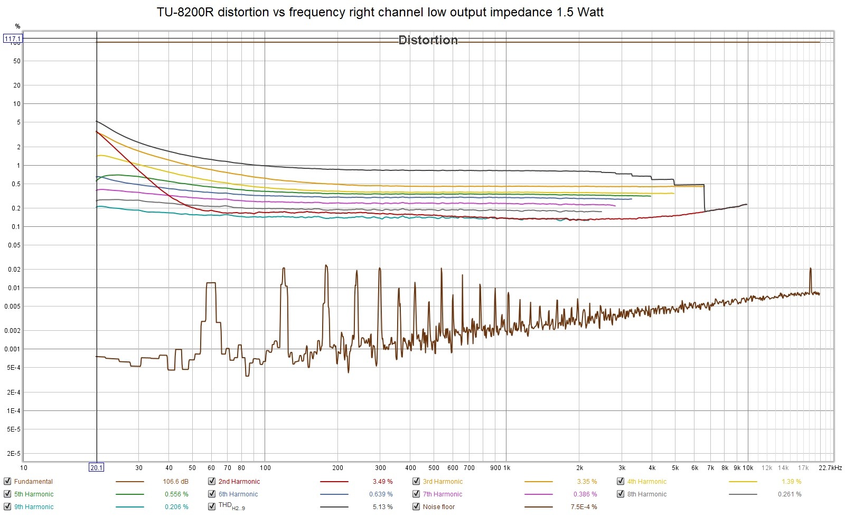
Task: Click the 106.6 dB fundamental value
Action: click(175, 482)
